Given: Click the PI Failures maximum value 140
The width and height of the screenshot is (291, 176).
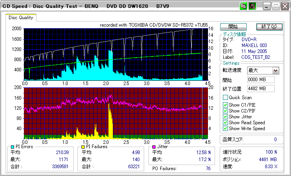Looking at the screenshot, I should tap(136, 160).
